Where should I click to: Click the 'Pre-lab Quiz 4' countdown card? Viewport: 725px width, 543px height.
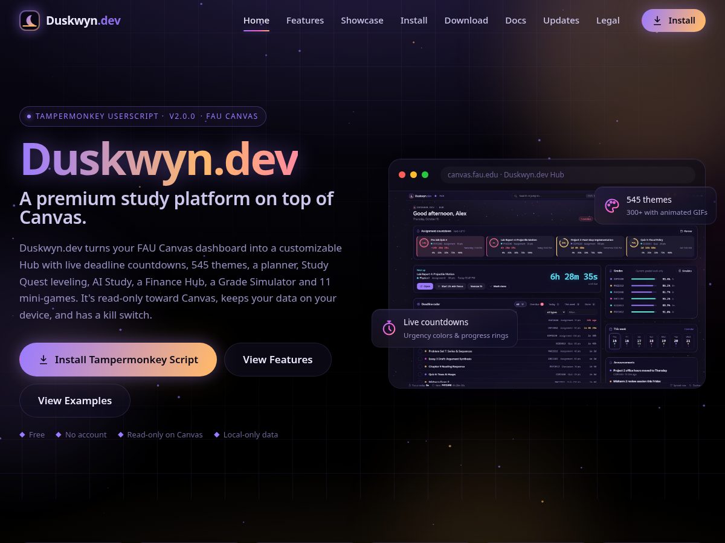pos(450,246)
